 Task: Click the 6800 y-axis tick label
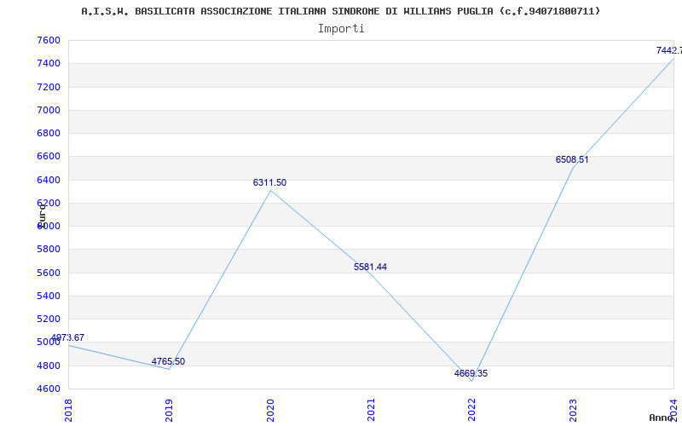(49, 134)
